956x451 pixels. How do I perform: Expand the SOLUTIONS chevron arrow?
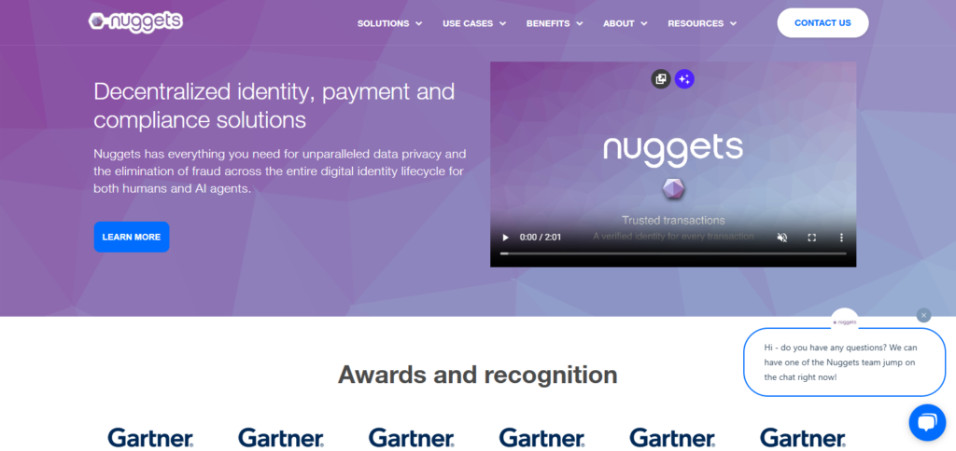point(419,23)
